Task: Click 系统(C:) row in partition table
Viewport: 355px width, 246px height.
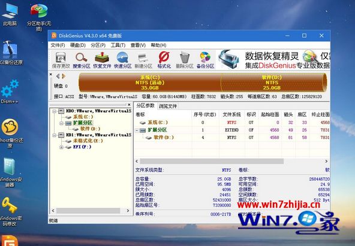Action: pyautogui.click(x=232, y=123)
